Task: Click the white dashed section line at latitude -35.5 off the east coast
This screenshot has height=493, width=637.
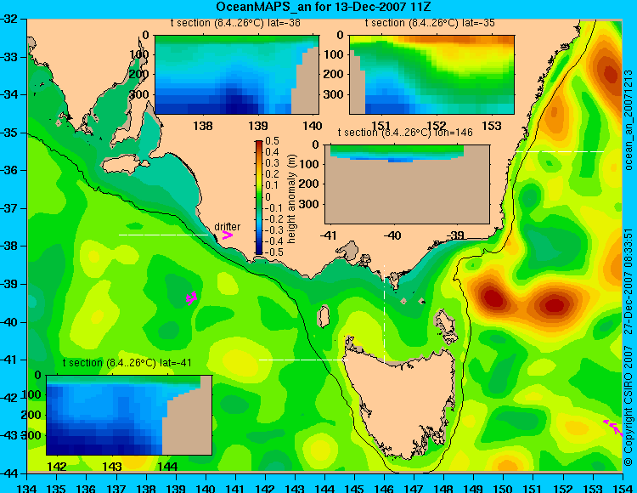Action: (560, 151)
